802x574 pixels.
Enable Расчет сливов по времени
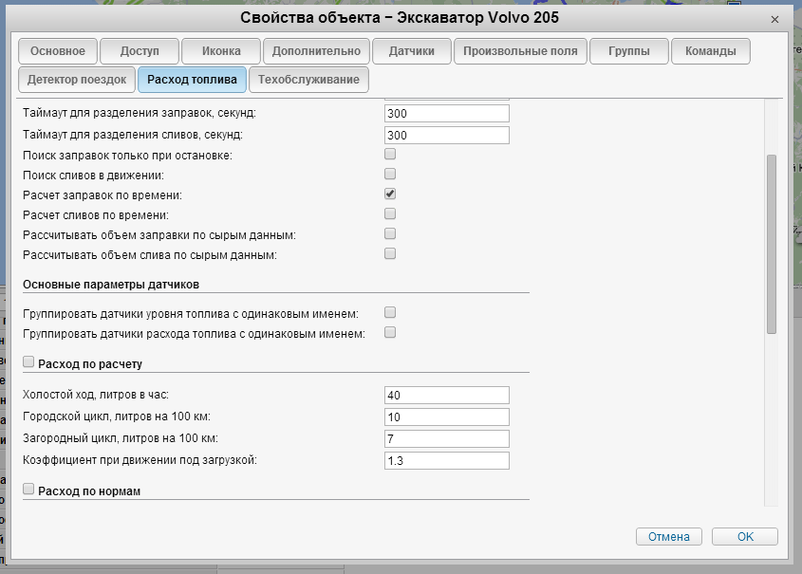tap(390, 213)
